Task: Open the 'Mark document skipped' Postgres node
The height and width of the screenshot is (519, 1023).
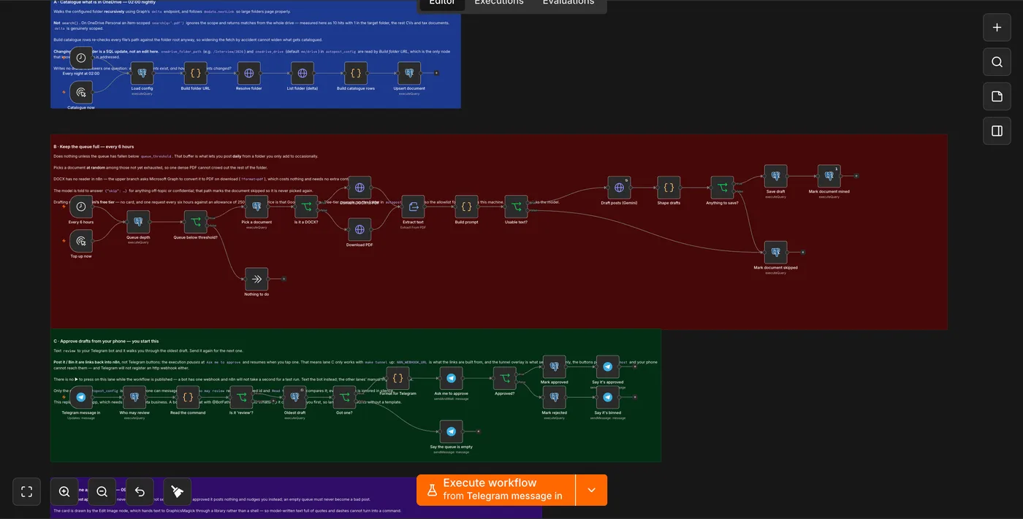Action: [x=775, y=253]
